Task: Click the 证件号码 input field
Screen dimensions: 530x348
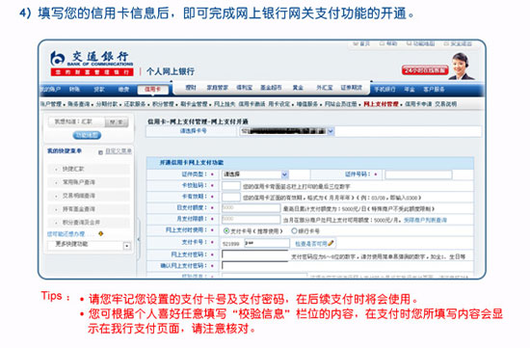Action: coord(418,174)
